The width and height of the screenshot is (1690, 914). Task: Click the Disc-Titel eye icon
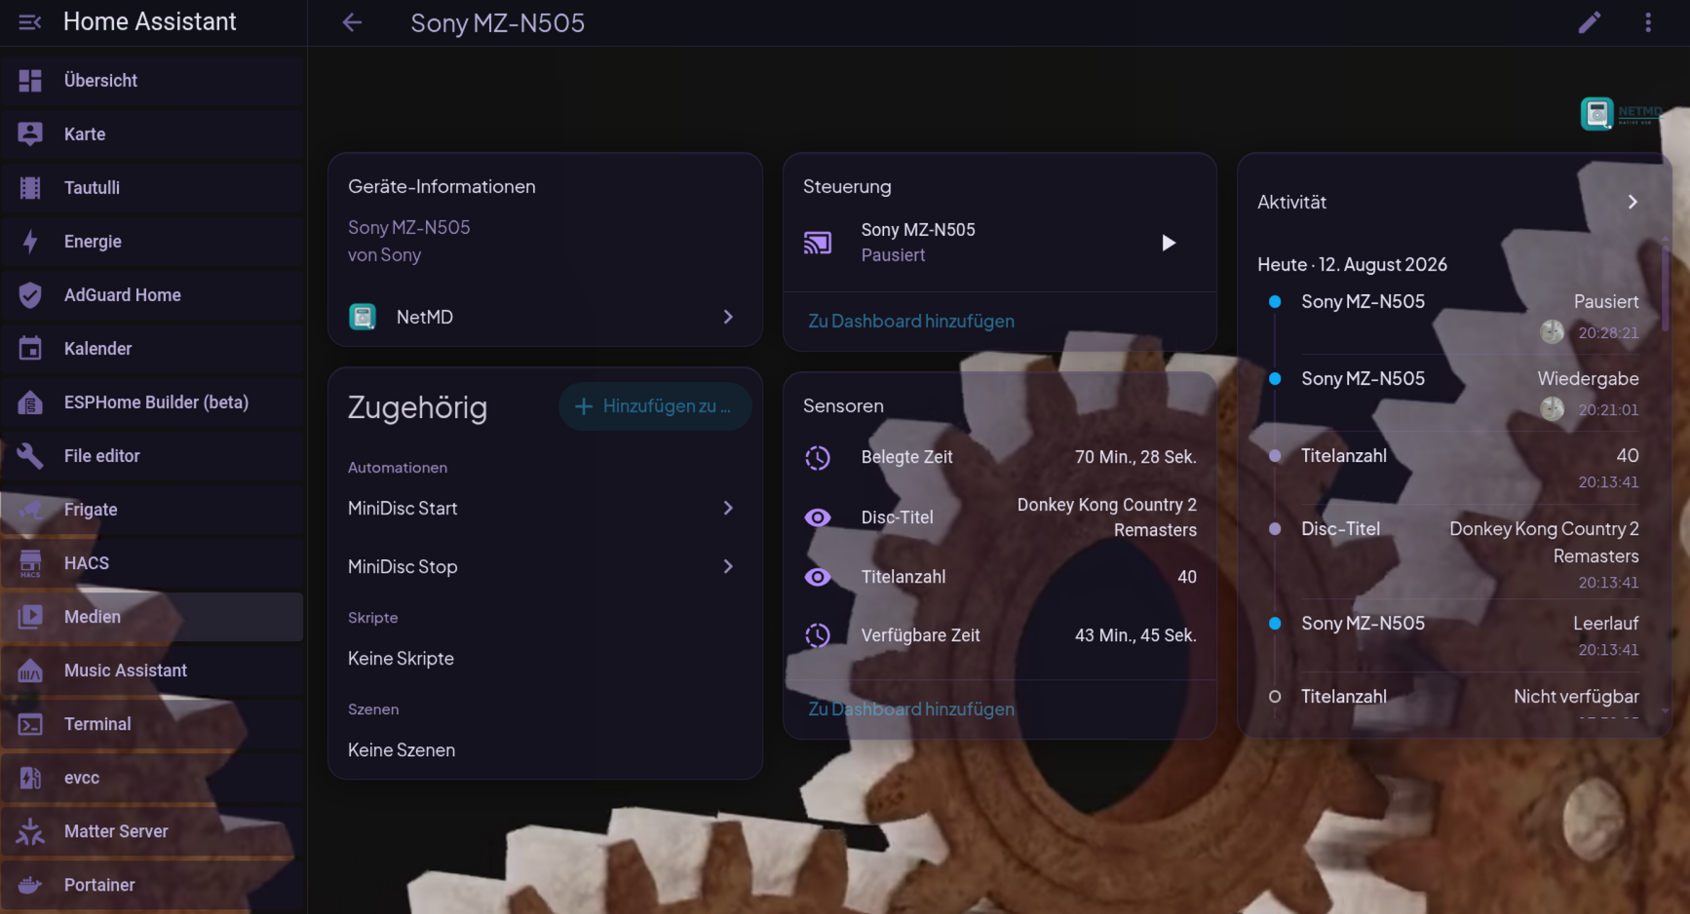pyautogui.click(x=818, y=517)
